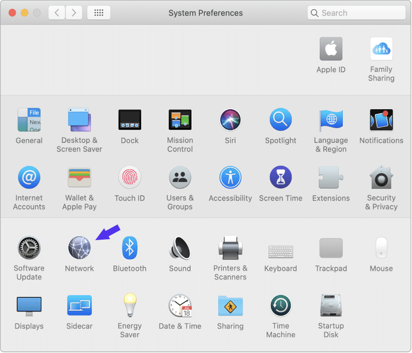The height and width of the screenshot is (353, 412).
Task: Go forward to the next pane
Action: click(74, 12)
